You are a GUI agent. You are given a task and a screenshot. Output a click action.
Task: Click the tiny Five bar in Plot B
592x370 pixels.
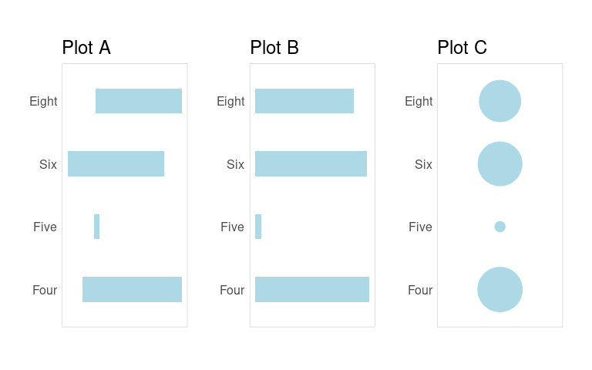point(258,227)
